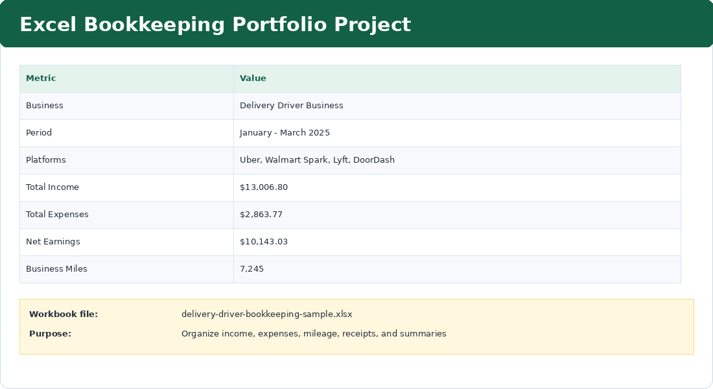Viewport: 713px width, 389px height.
Task: Select the Value column header
Action: click(x=457, y=78)
